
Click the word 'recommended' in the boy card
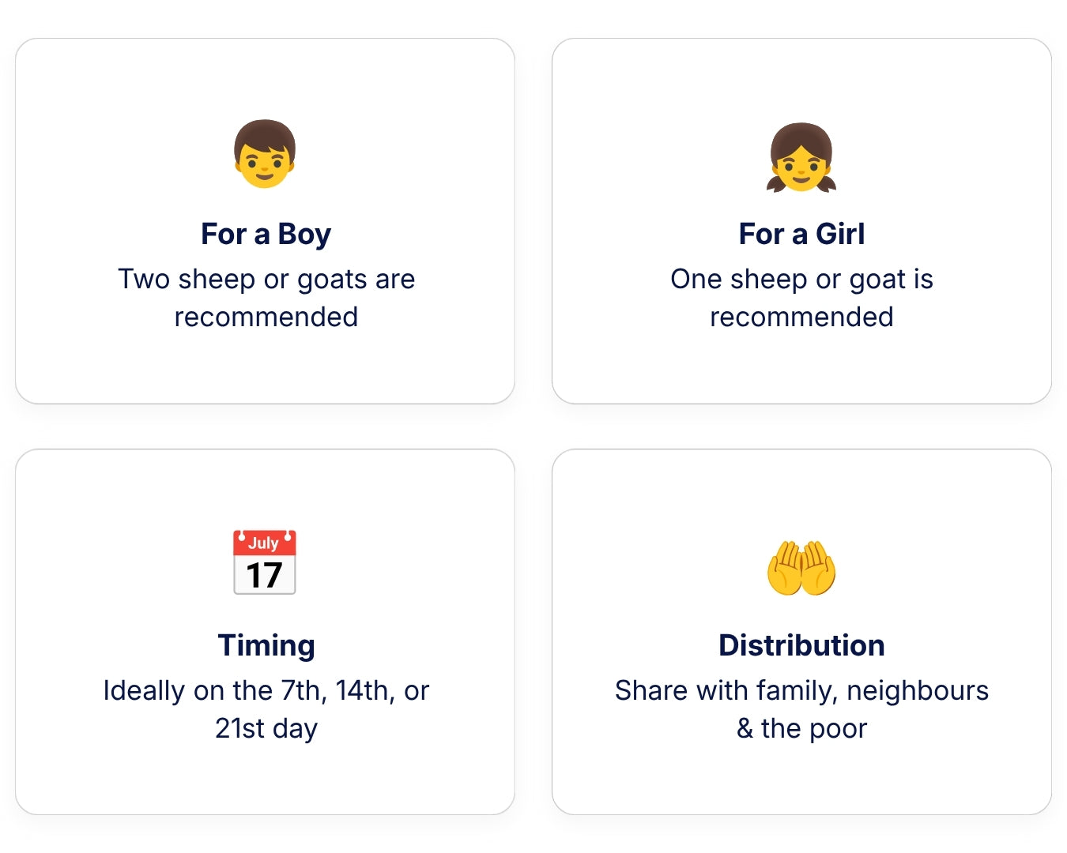(266, 317)
